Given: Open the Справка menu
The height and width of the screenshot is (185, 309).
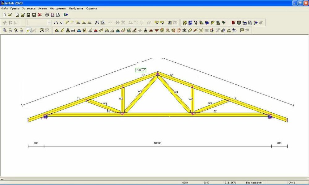Looking at the screenshot, I should 91,8.
